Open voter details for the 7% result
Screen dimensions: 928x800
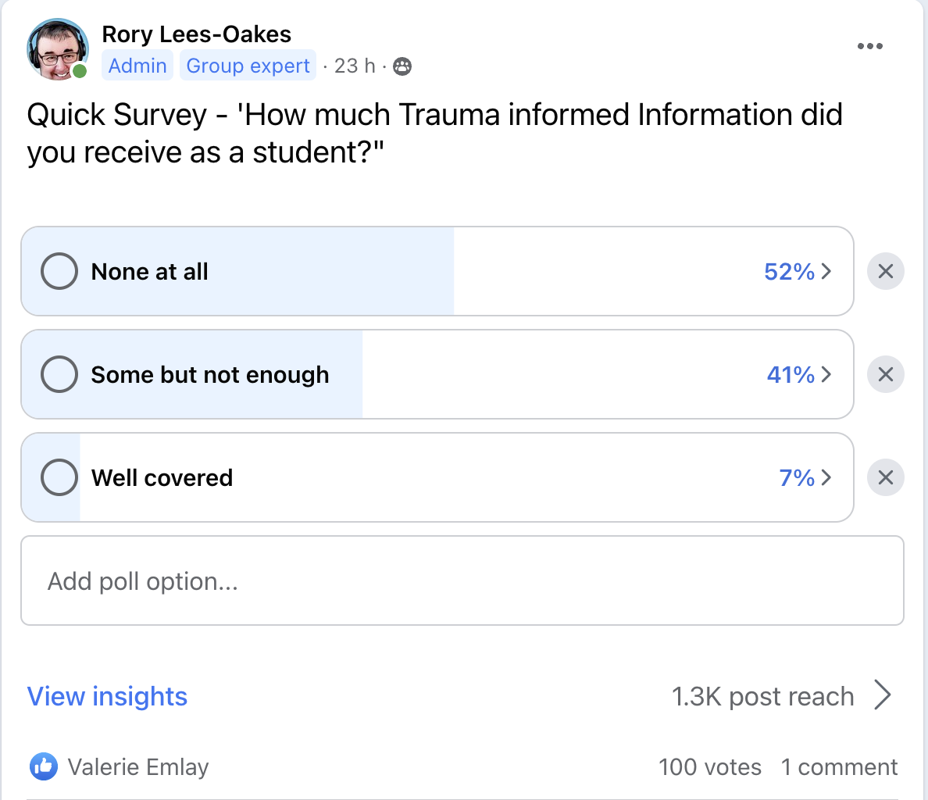[x=805, y=478]
